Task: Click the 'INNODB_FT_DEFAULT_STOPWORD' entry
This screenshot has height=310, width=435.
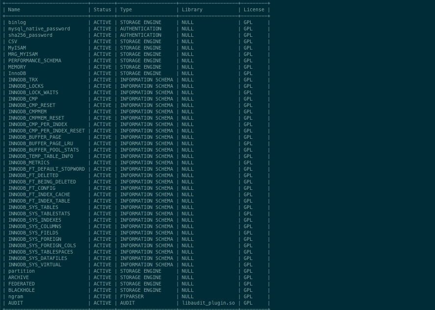Action: tap(46, 169)
